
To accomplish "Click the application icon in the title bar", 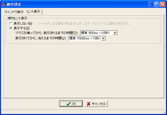I will click(3, 4).
